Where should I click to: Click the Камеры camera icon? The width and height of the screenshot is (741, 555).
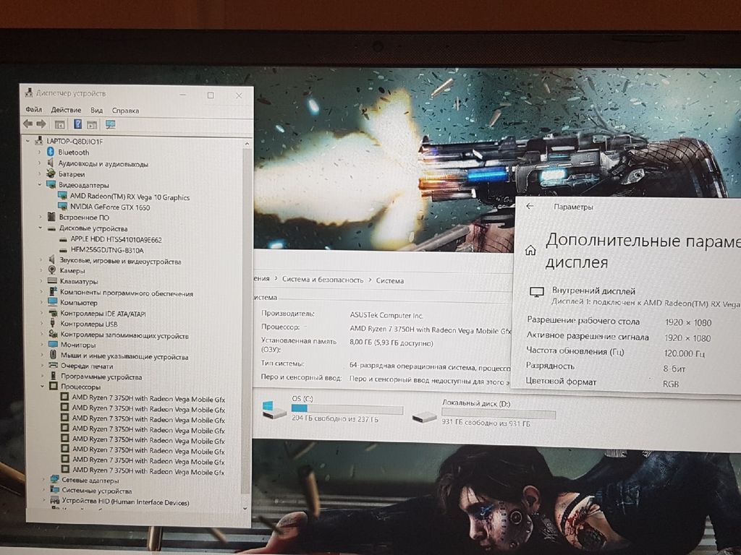[x=52, y=270]
